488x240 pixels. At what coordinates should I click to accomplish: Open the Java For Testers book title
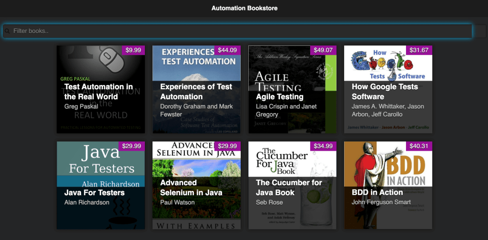coord(94,193)
